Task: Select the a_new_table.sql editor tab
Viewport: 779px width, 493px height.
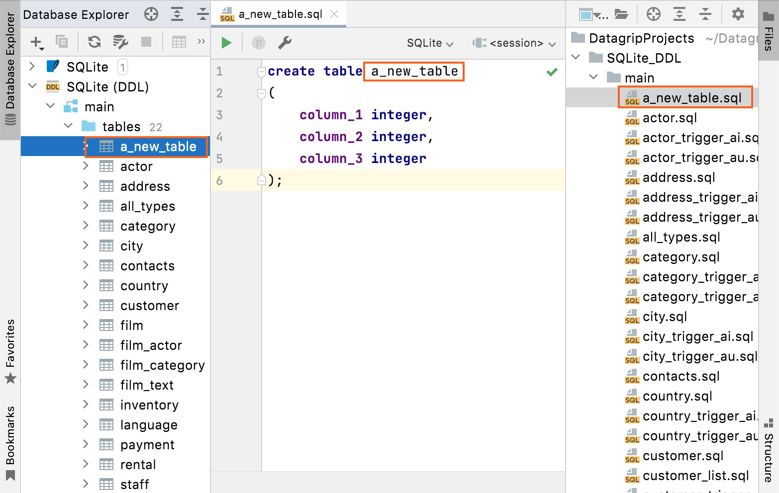Action: click(x=280, y=14)
